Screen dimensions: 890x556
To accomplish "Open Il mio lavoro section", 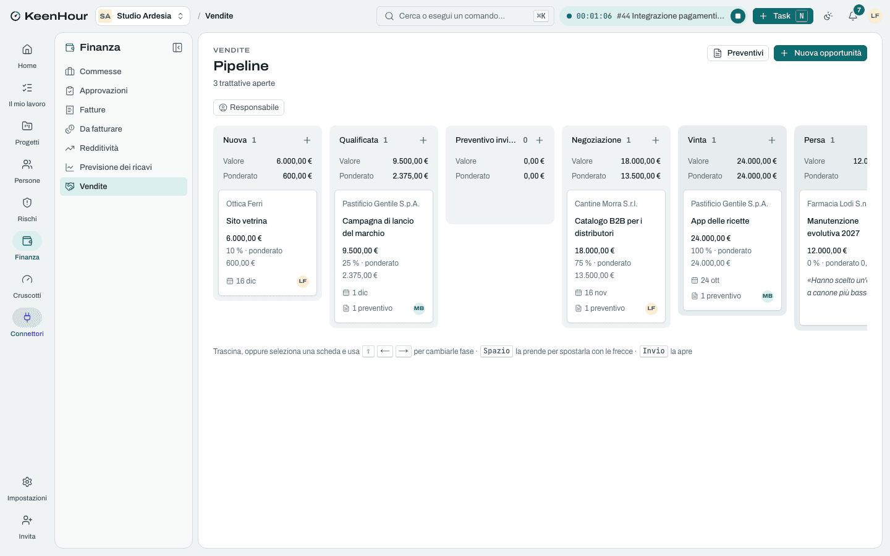I will tap(27, 94).
